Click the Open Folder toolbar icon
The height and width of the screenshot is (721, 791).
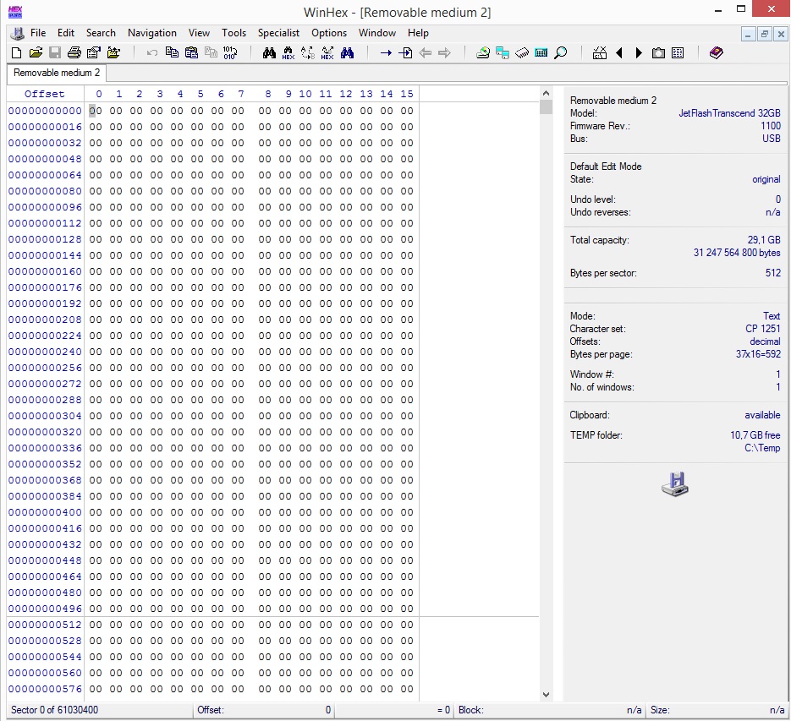pos(113,53)
